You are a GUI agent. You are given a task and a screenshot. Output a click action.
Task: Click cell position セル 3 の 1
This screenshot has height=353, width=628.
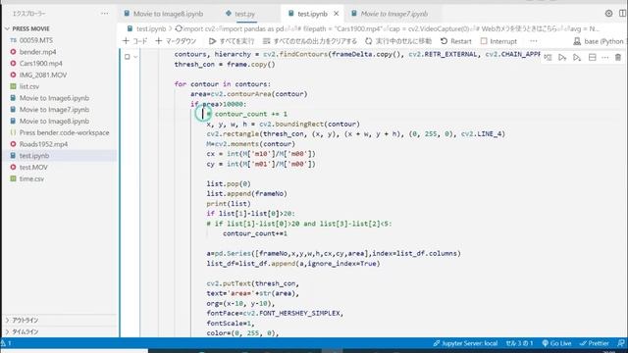(519, 343)
